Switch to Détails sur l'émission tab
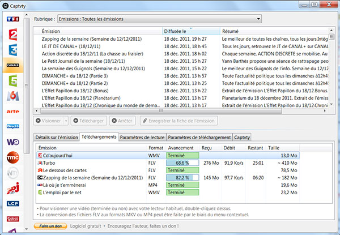 (57, 137)
